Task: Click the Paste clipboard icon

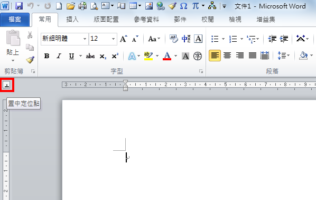Action: tap(13, 38)
